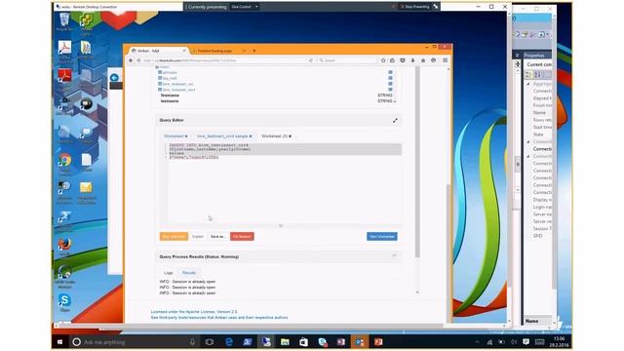The width and height of the screenshot is (624, 351).
Task: Switch to the Logs tab
Action: tap(169, 273)
